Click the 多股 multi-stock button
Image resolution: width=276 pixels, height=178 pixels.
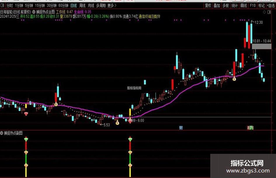point(225,6)
